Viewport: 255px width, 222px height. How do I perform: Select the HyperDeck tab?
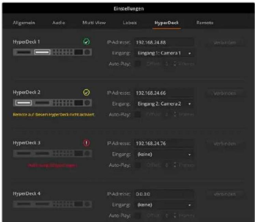166,23
